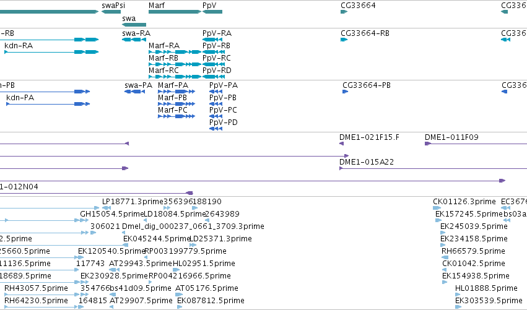
Task: Click the bs41d09.5prime EST label
Action: coord(141,289)
